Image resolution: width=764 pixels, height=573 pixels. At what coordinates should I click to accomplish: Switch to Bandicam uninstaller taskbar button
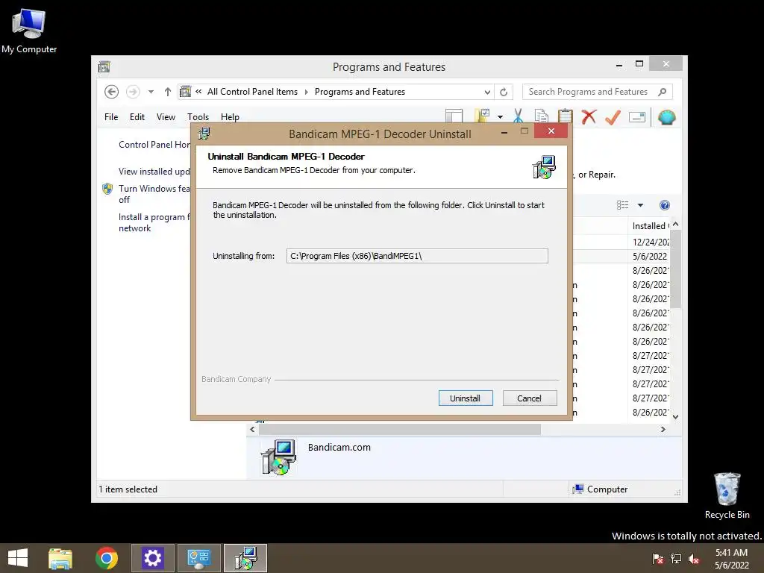[x=245, y=558]
